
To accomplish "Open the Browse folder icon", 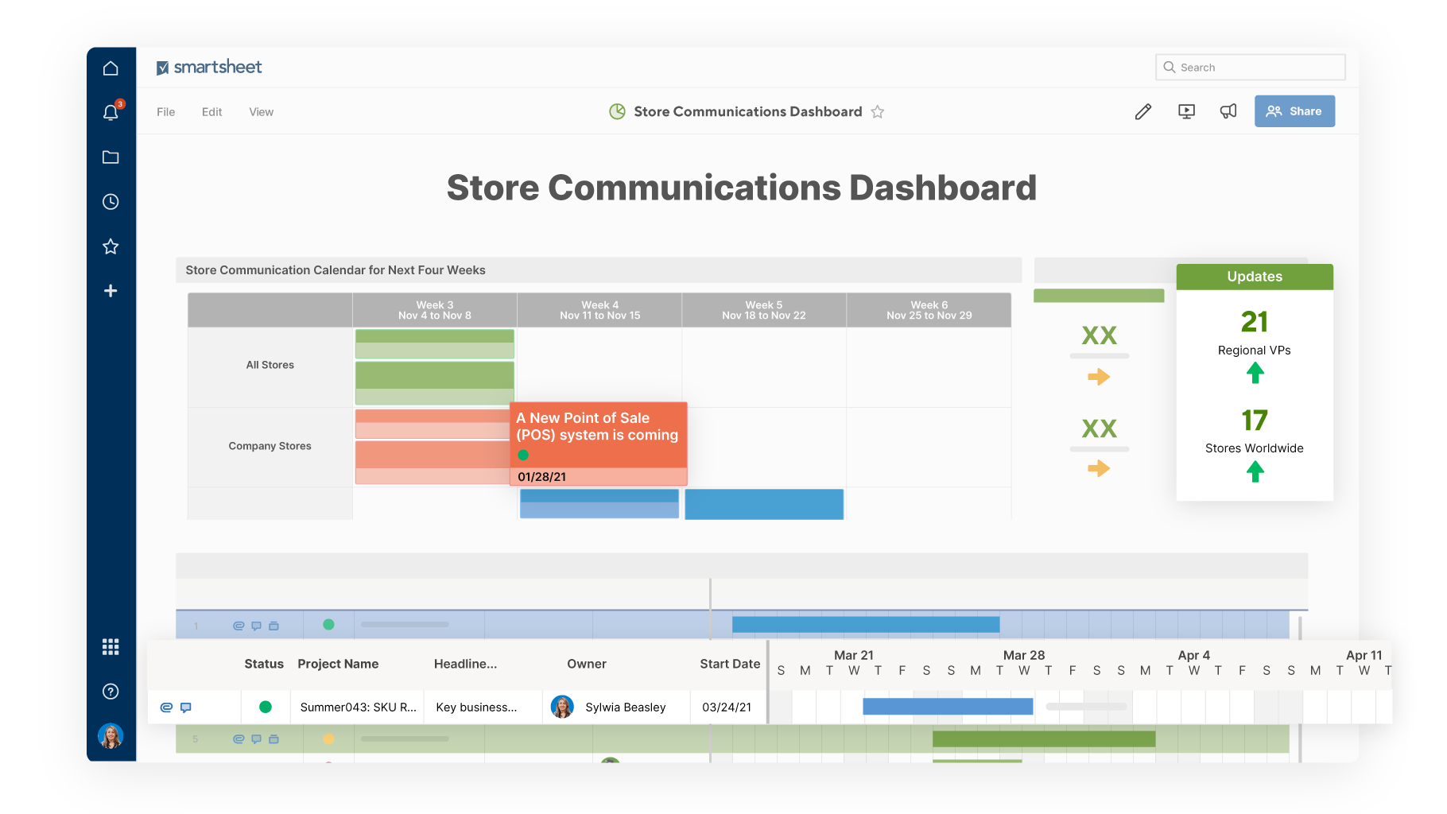I will [111, 157].
